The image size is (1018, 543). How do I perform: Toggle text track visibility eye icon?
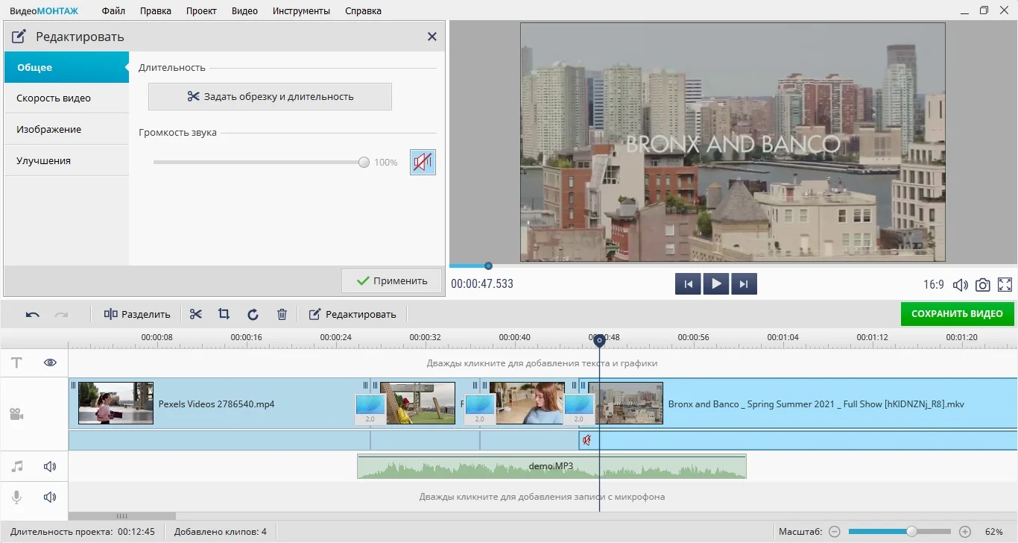click(50, 363)
